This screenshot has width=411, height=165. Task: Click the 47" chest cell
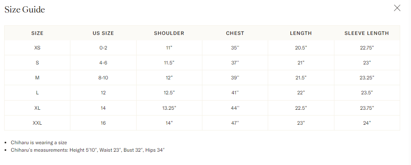235,123
